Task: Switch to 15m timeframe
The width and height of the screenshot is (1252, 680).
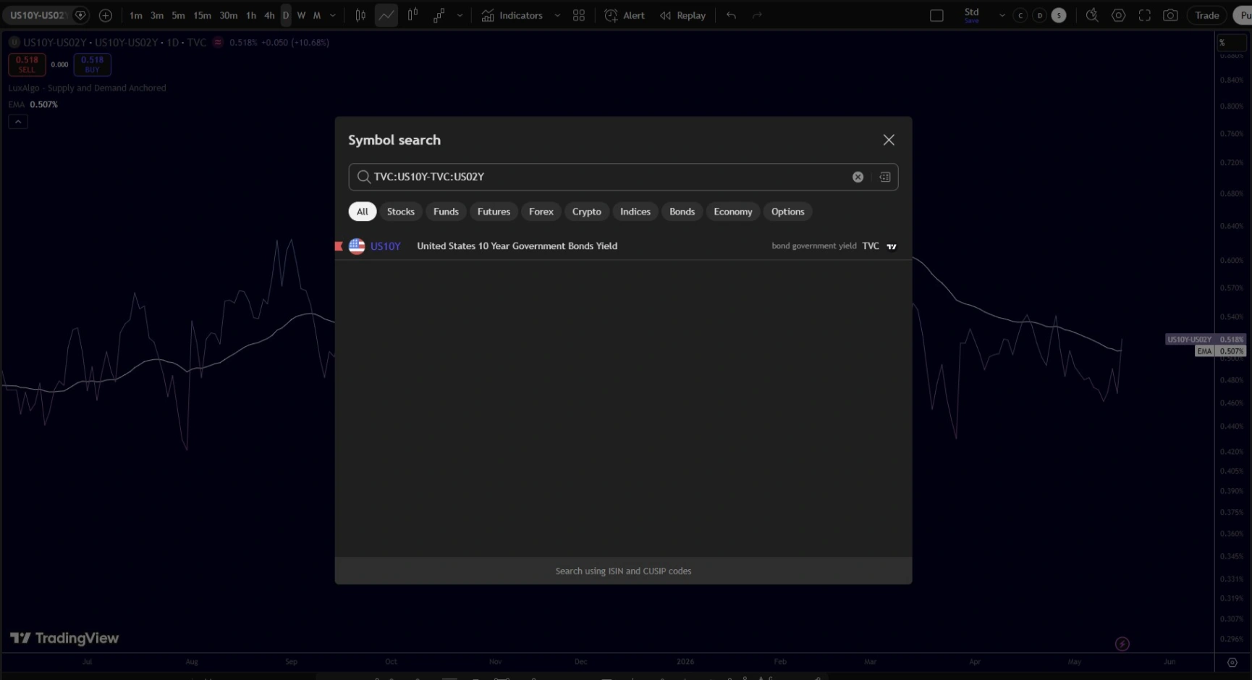Action: click(x=202, y=15)
